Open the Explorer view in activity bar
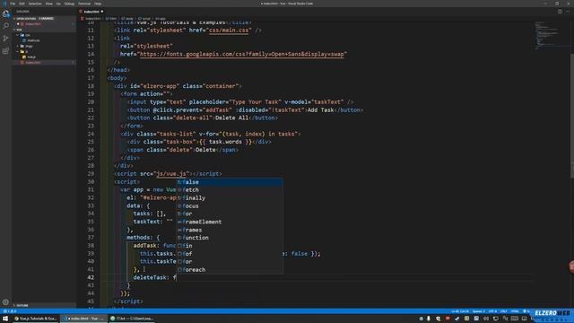The height and width of the screenshot is (323, 574). (5, 13)
